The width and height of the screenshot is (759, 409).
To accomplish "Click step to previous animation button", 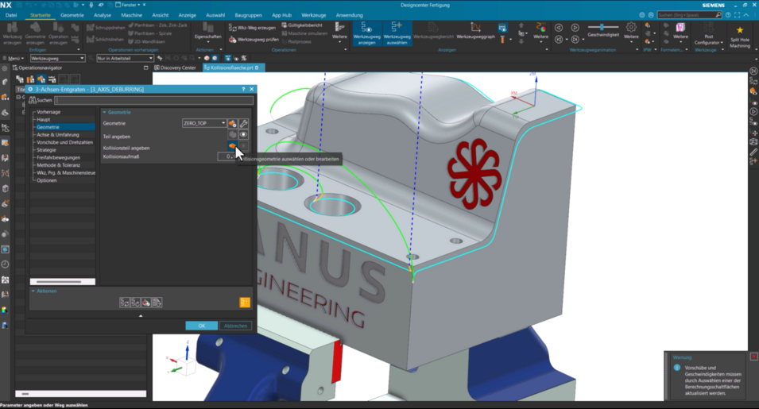I will click(x=559, y=39).
